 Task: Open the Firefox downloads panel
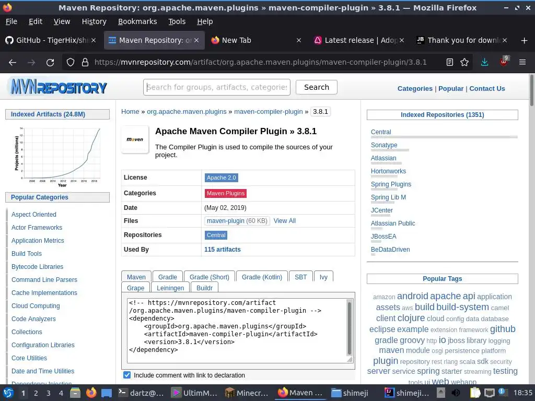pos(484,63)
